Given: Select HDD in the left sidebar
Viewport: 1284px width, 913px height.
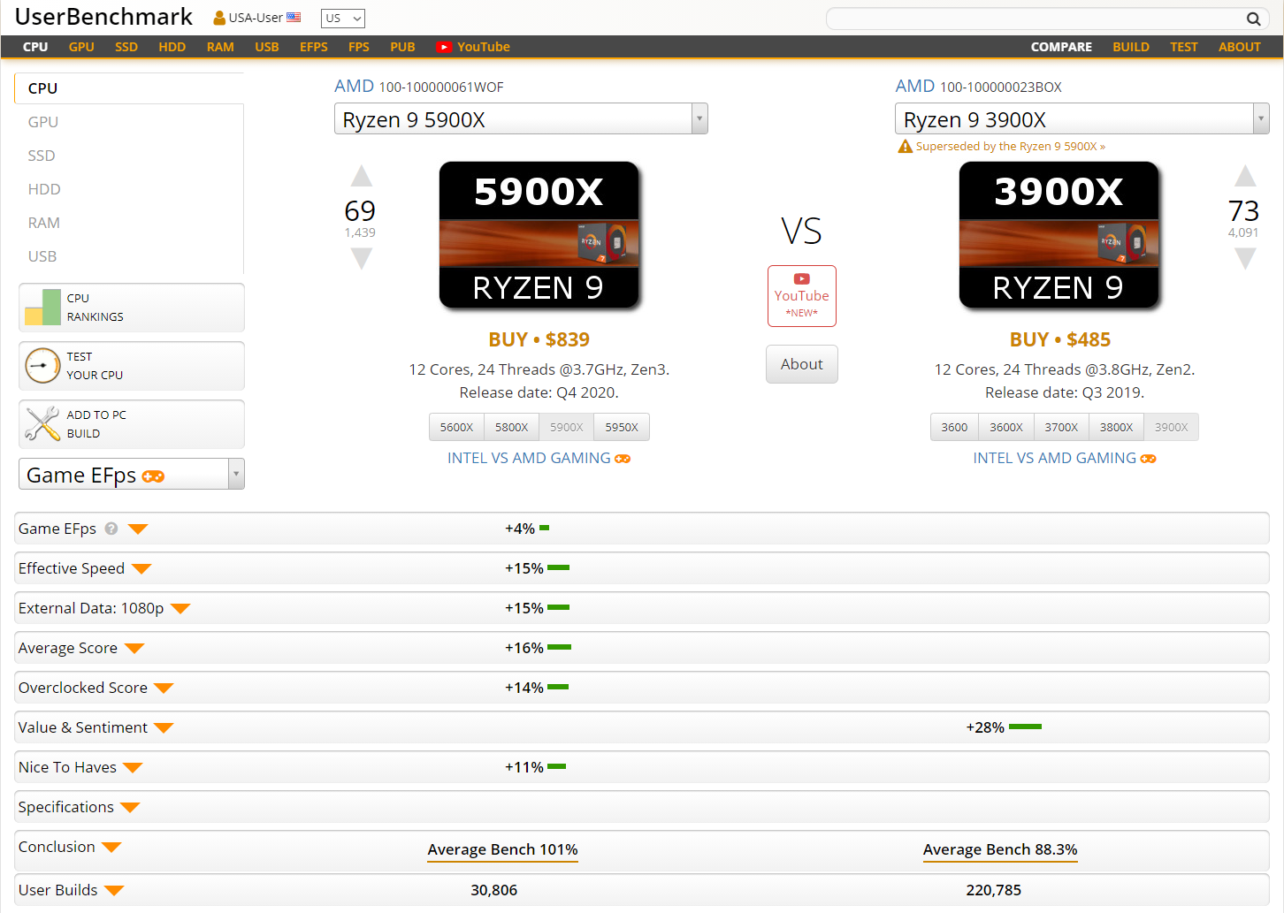Looking at the screenshot, I should click(44, 189).
